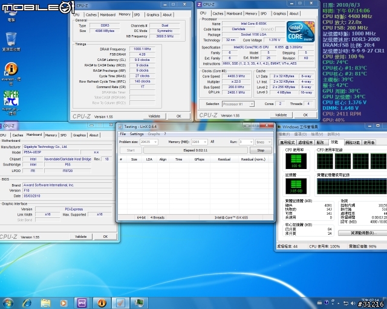Open the ? help menu in LinX
Viewport: 387px width, 309px height.
coord(165,134)
